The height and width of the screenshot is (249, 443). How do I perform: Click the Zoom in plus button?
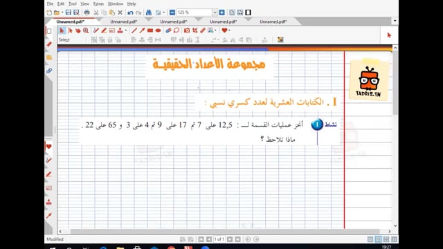click(221, 12)
